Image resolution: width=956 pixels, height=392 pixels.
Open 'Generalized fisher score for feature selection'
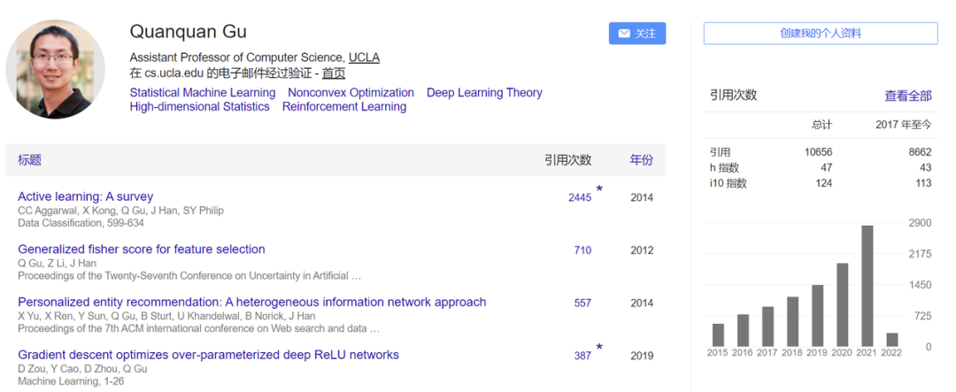coord(142,250)
